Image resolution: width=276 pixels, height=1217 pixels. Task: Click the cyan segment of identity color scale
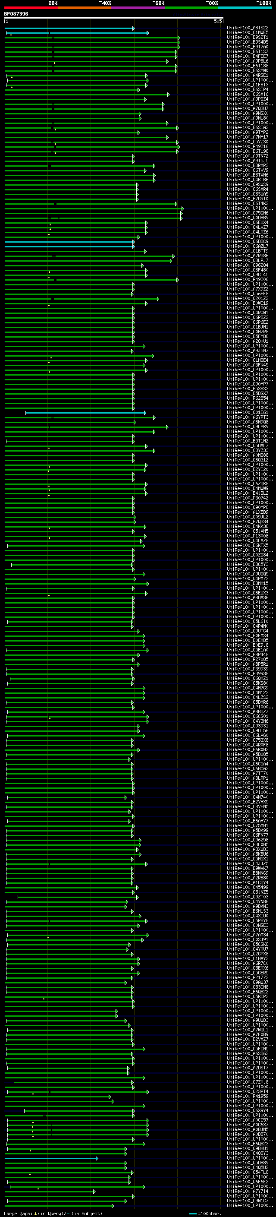pos(245,8)
